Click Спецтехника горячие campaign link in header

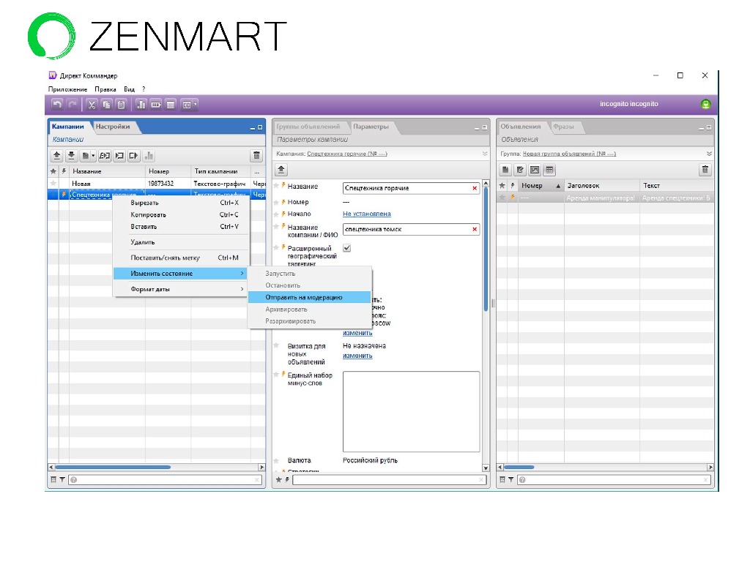(x=346, y=154)
